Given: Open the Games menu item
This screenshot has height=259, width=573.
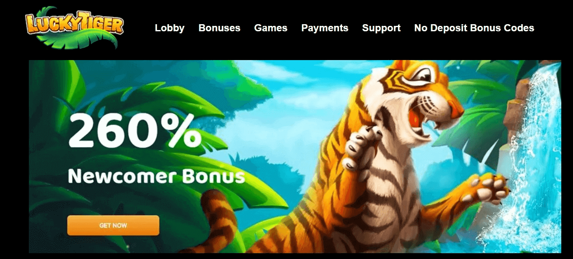Looking at the screenshot, I should pos(271,28).
